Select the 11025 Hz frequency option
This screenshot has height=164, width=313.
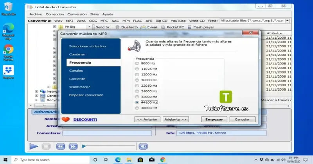coord(137,69)
